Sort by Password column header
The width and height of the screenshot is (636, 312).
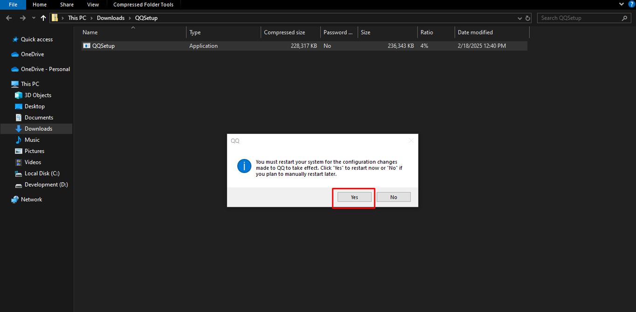[338, 33]
